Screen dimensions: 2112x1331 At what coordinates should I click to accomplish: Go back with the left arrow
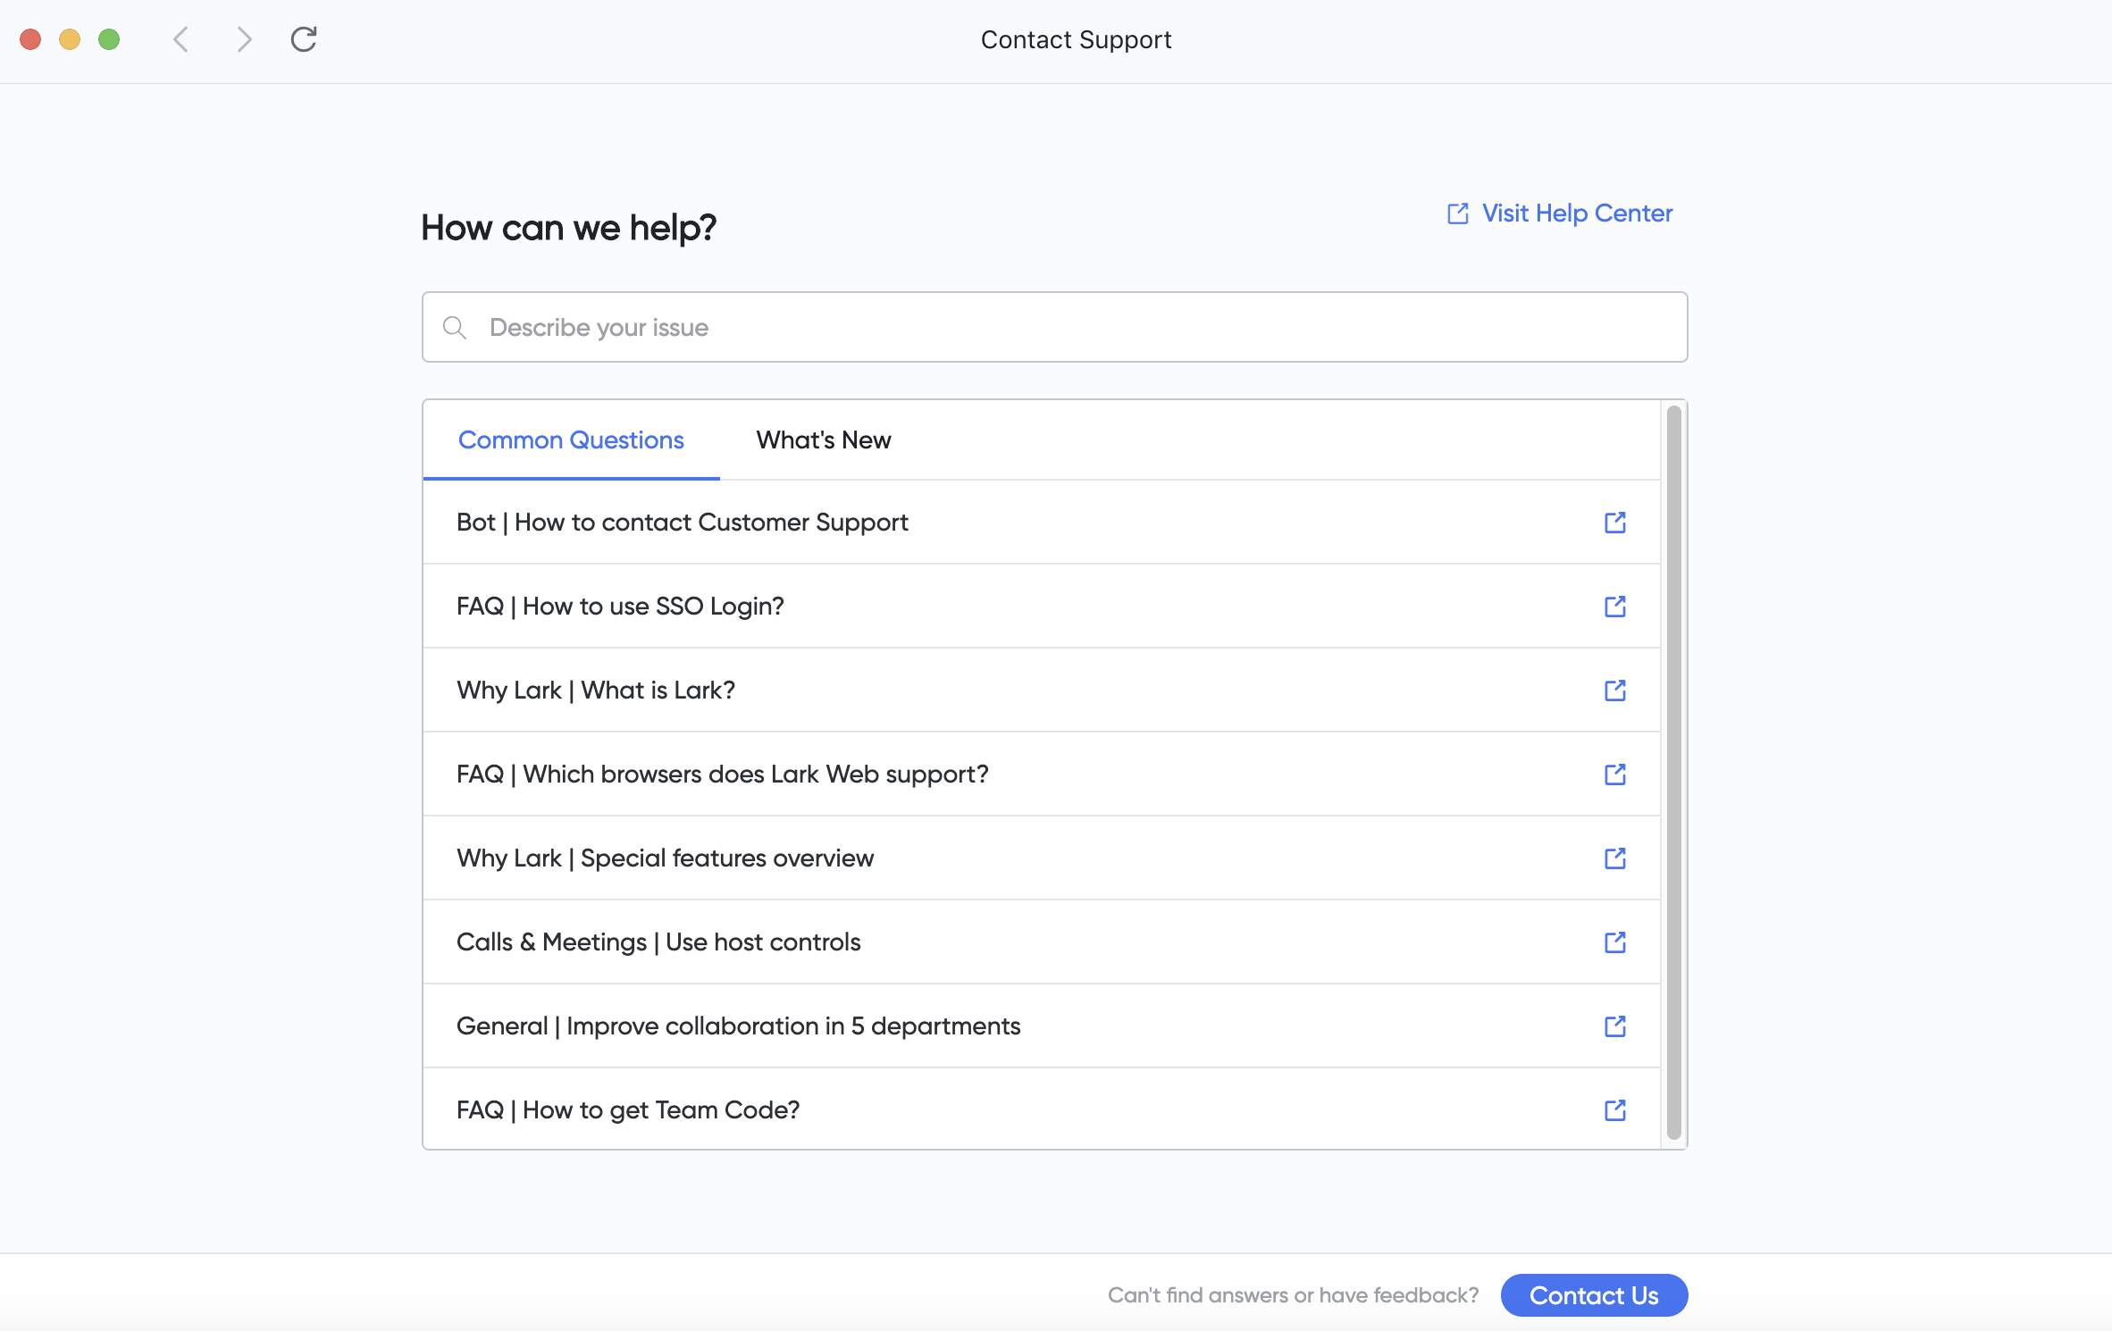click(180, 39)
